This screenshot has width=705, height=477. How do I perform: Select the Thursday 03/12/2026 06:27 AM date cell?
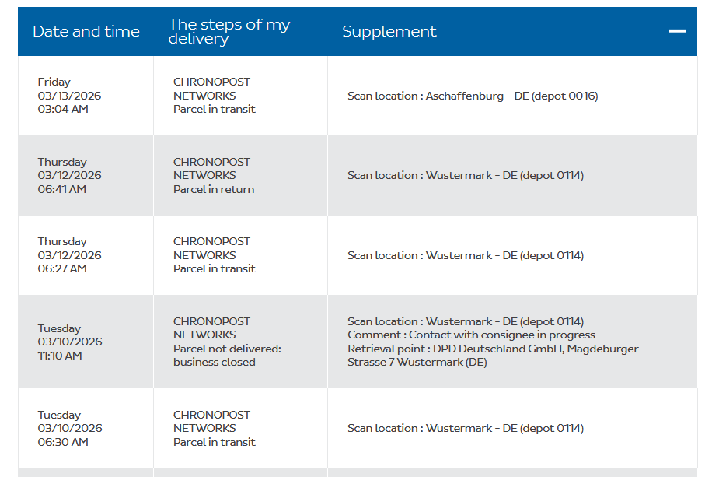click(69, 255)
